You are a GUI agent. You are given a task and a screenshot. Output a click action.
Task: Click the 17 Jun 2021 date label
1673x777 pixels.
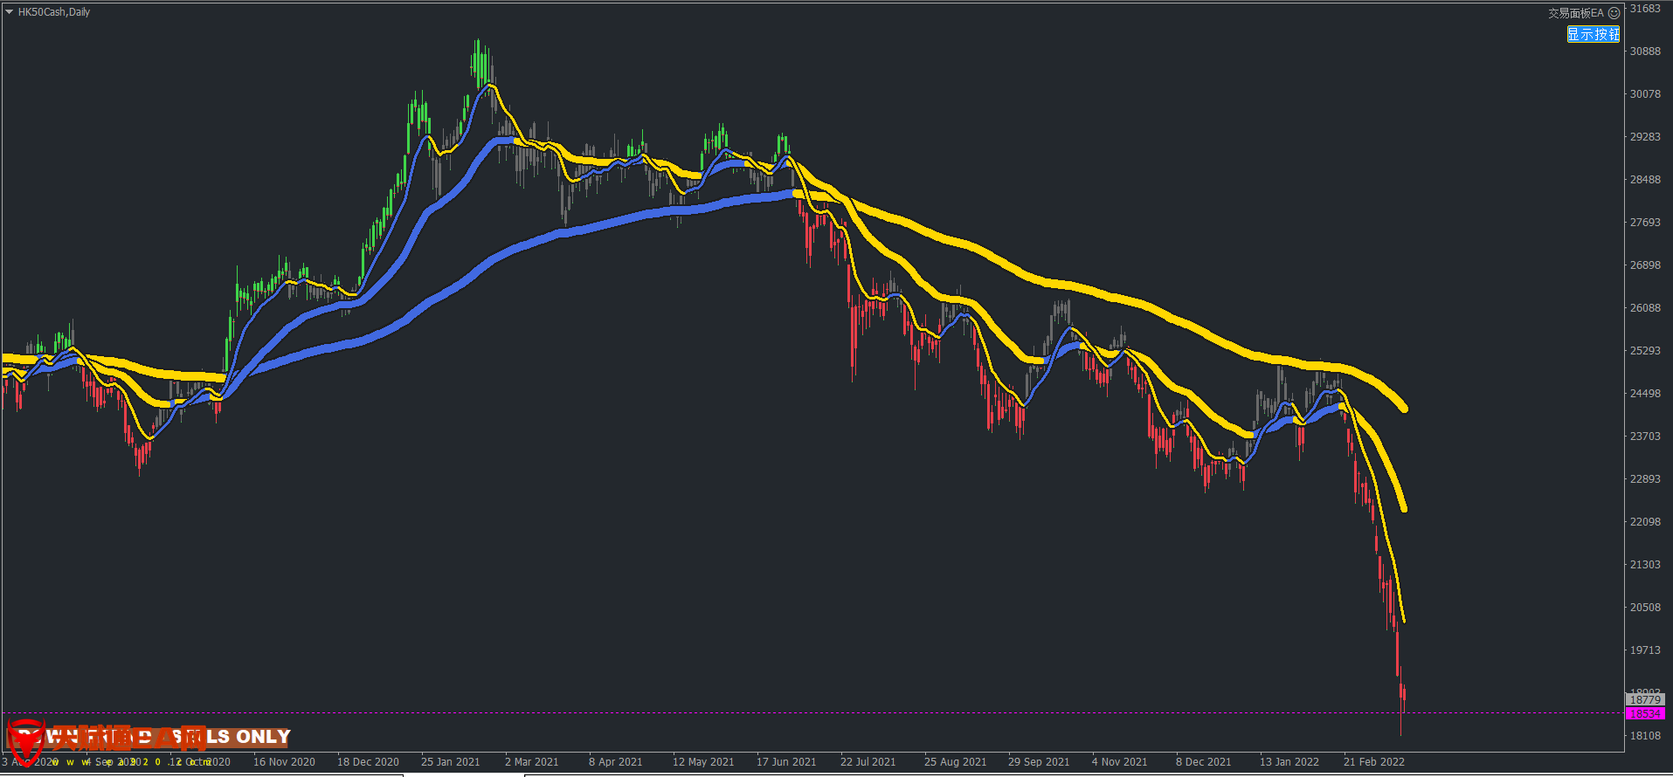(785, 762)
